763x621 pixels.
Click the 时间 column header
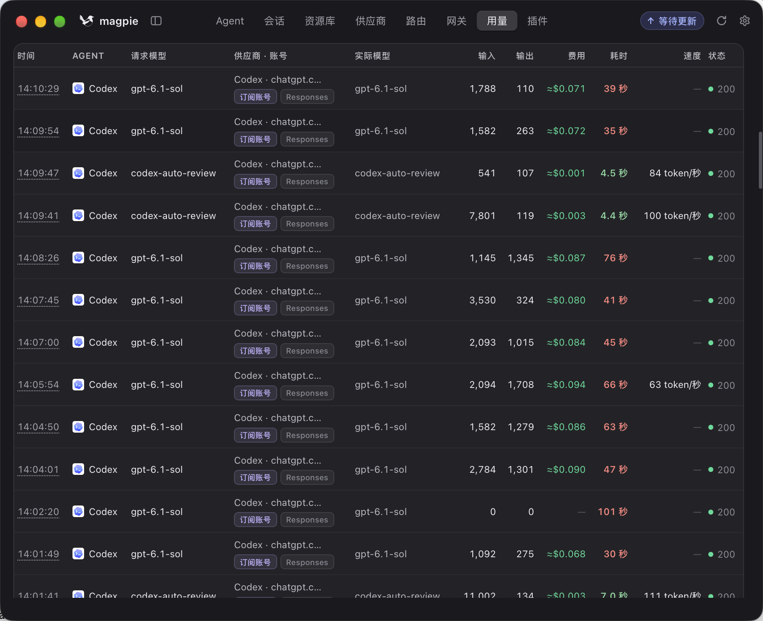point(26,56)
